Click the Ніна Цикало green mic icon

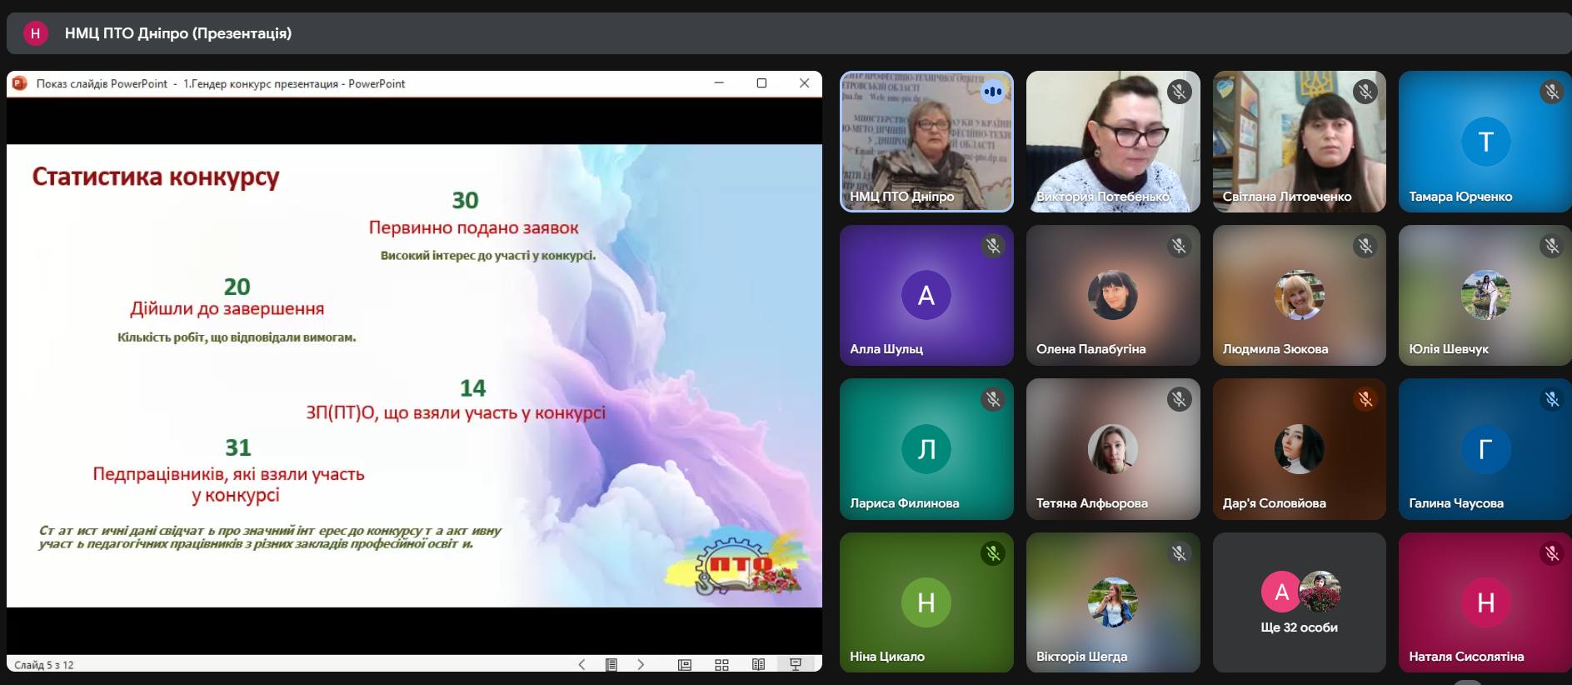992,553
